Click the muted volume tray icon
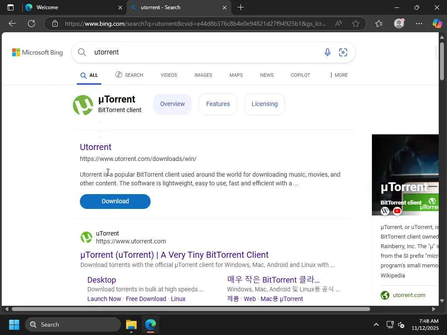This screenshot has width=447, height=335. (401, 325)
